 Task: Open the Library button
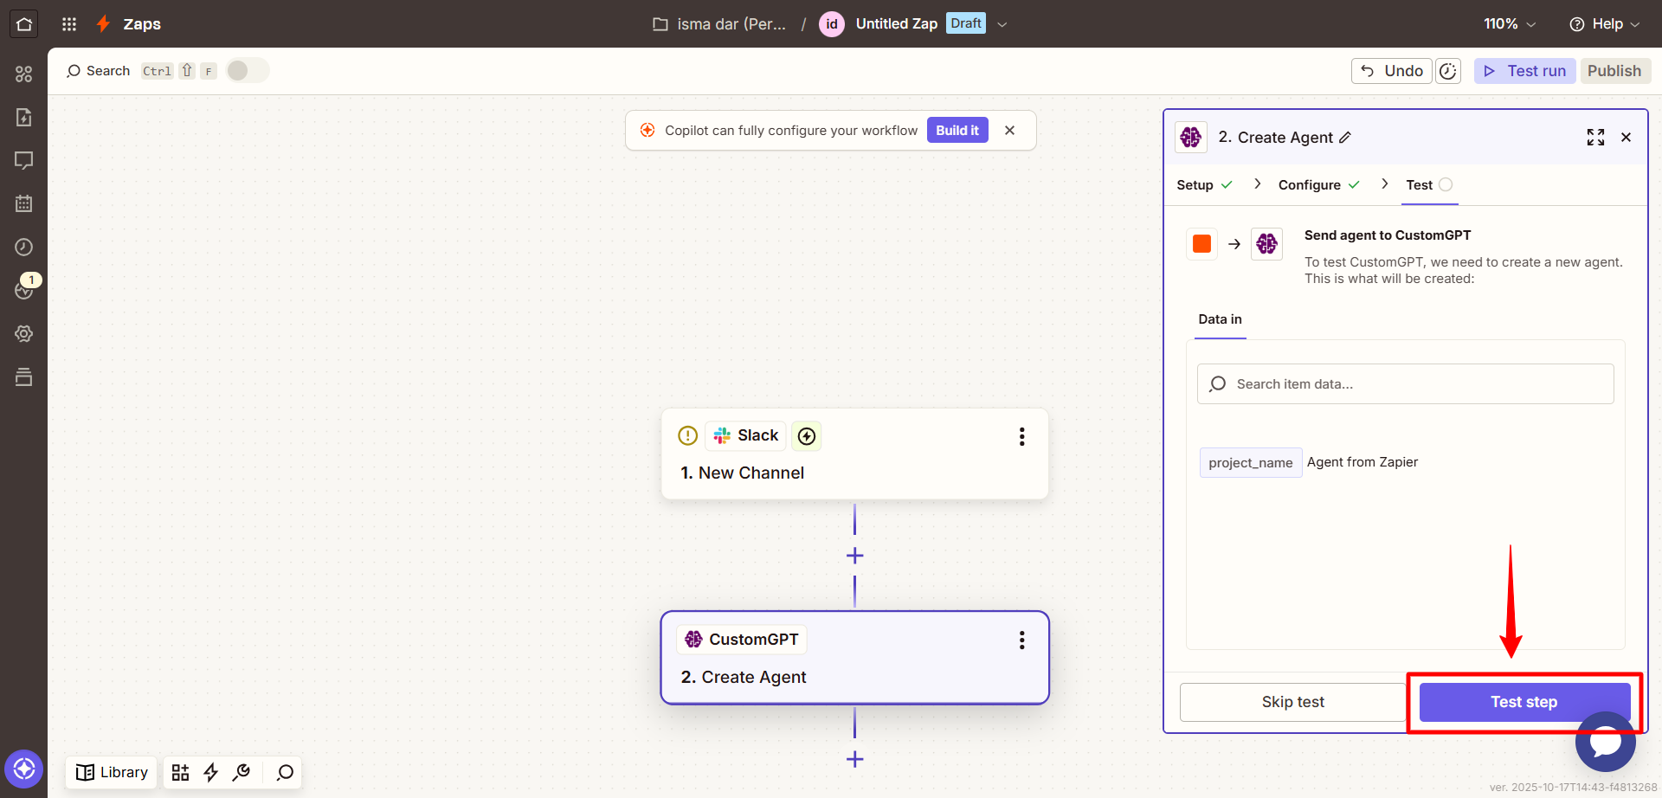(112, 772)
